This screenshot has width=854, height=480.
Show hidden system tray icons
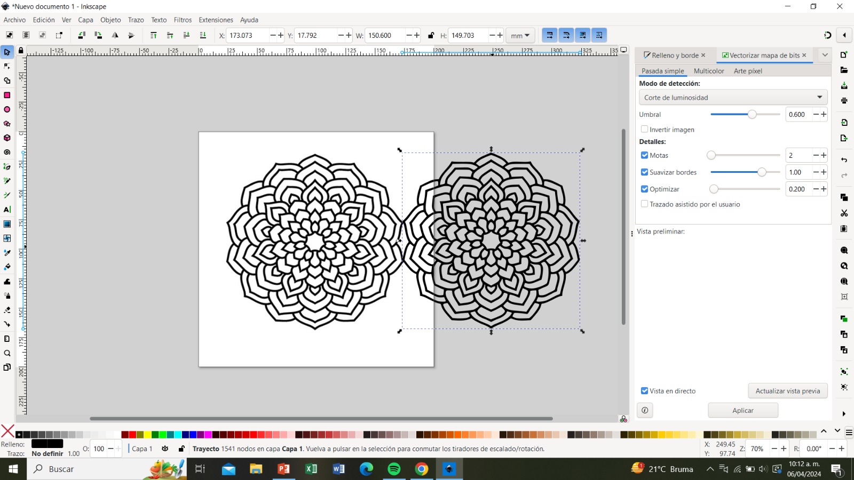point(710,469)
